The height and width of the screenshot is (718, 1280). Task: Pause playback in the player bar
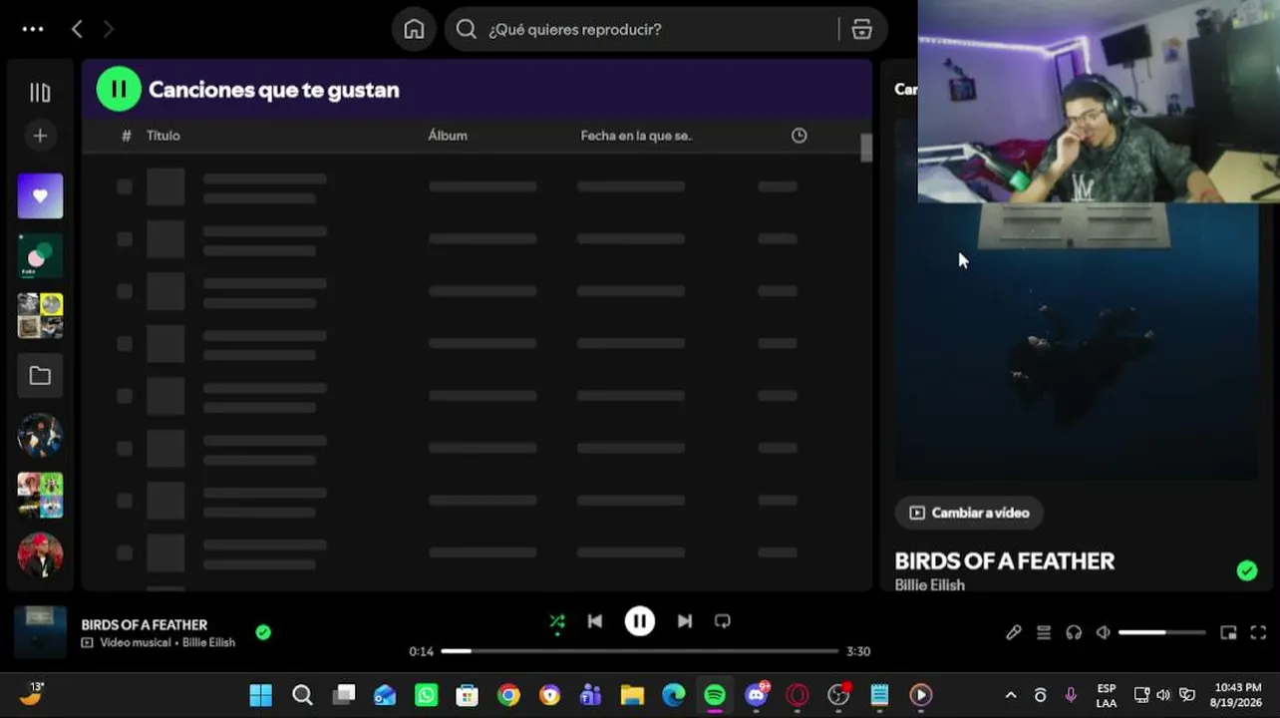click(640, 621)
